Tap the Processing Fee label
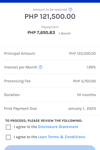The image size is (100, 150). 17,81
